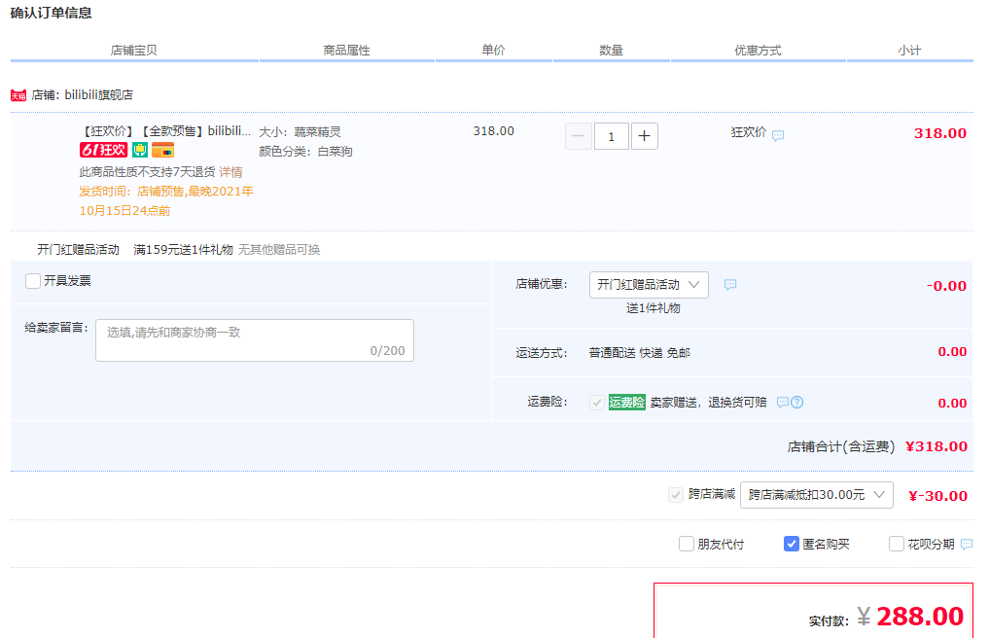Click the ¥-30.00 cross-store discount amount
990x638 pixels.
click(x=937, y=496)
